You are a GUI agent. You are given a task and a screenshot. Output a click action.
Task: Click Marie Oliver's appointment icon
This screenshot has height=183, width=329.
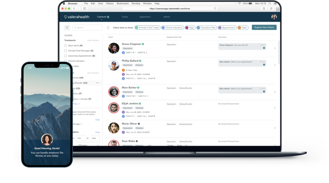tap(123, 132)
